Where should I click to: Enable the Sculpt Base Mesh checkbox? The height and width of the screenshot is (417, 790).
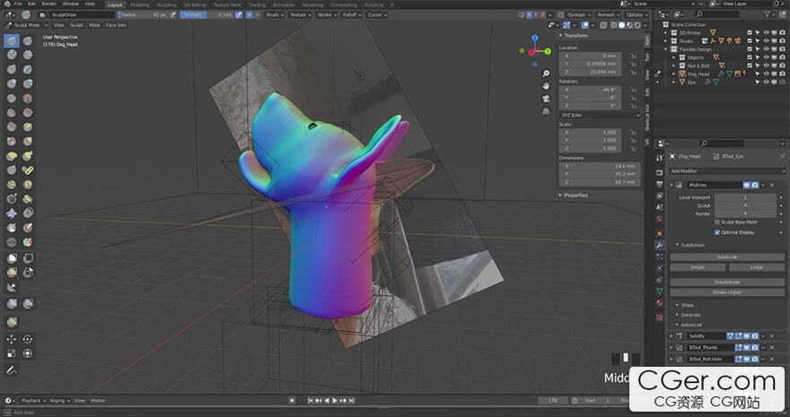[x=716, y=222]
